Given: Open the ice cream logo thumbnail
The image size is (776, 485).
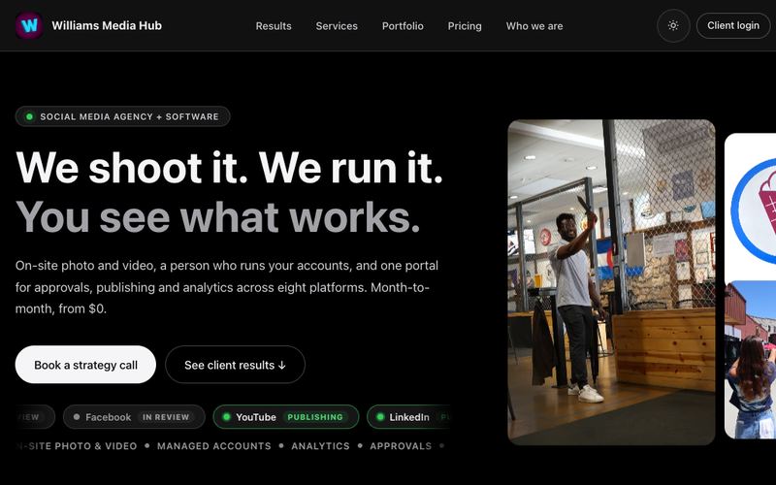Looking at the screenshot, I should pyautogui.click(x=750, y=206).
